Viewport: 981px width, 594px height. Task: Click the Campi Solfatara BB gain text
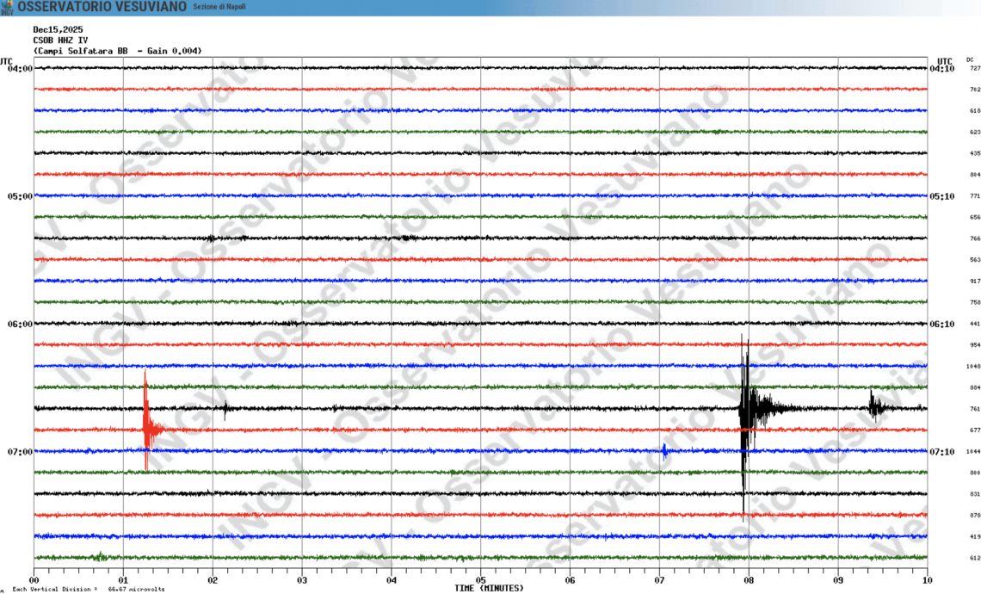point(118,51)
